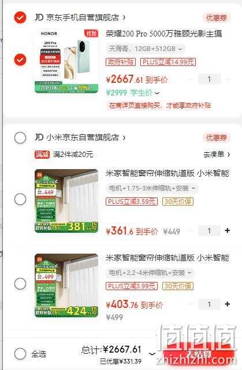
Task: Expand the 电机+2.2-4米伸缩轨+安装 option dropdown
Action: tap(150, 273)
